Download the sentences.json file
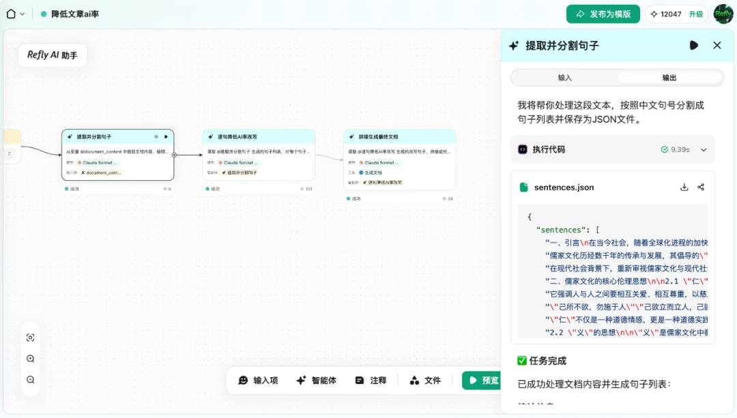The width and height of the screenshot is (737, 418). (x=684, y=186)
